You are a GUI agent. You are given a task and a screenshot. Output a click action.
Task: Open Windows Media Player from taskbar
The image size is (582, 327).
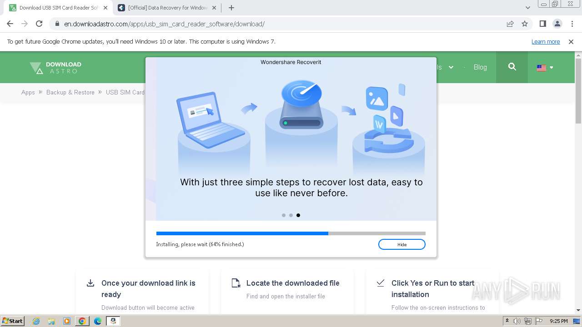click(67, 321)
